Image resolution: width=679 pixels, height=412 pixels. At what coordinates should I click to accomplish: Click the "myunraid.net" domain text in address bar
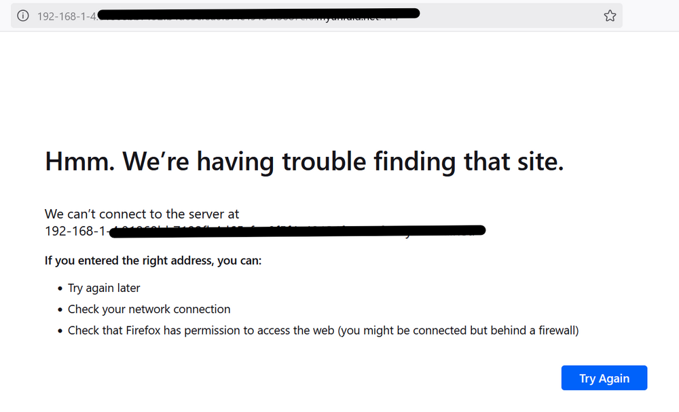click(x=348, y=18)
